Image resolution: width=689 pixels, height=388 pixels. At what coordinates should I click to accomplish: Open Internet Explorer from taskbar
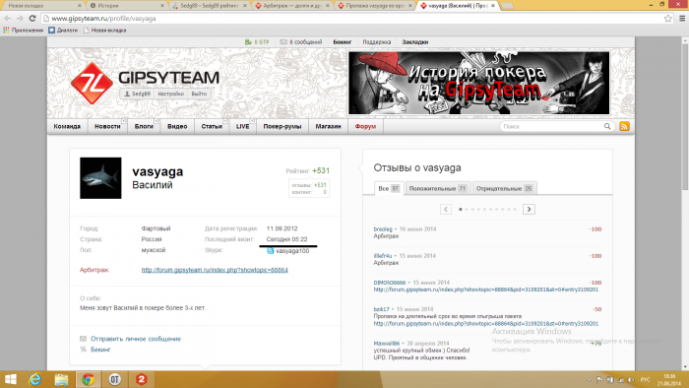tap(34, 379)
